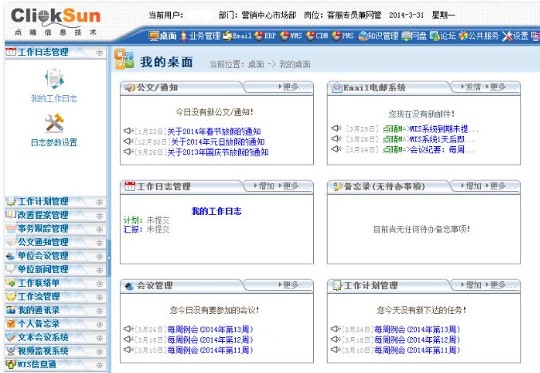Click 发信 in the Email panel
Image resolution: width=540 pixels, height=373 pixels.
472,87
